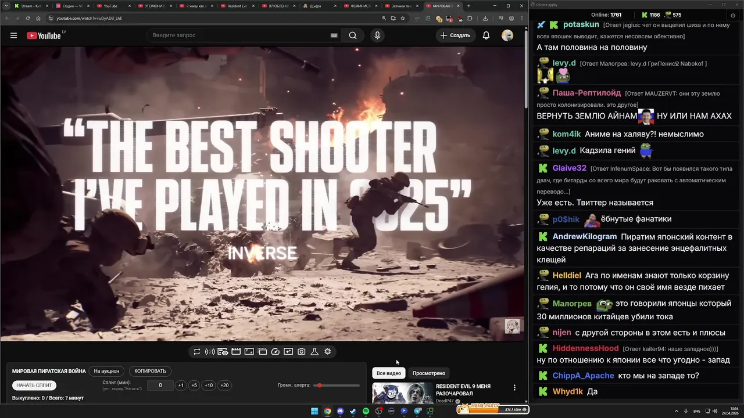Click the card-with-eye icon in the toolbar
This screenshot has width=744, height=418.
pyautogui.click(x=223, y=352)
